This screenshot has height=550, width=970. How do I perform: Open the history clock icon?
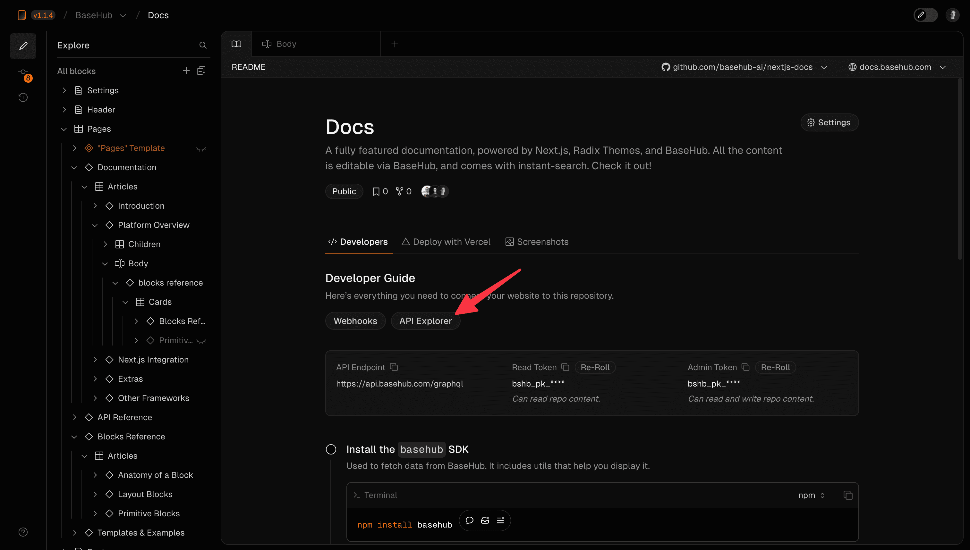tap(23, 97)
